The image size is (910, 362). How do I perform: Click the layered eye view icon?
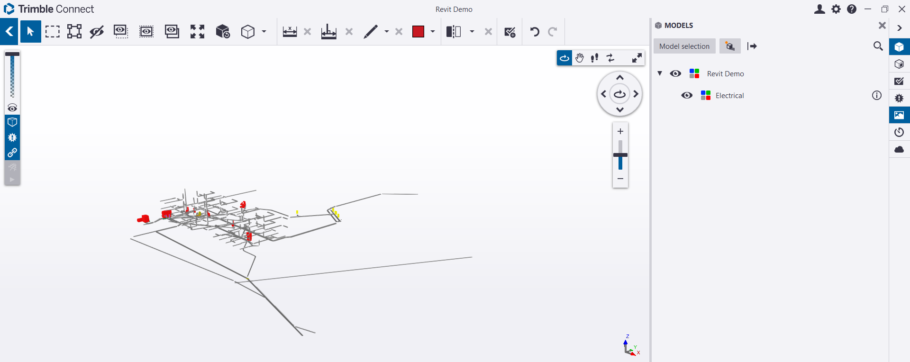coord(172,32)
